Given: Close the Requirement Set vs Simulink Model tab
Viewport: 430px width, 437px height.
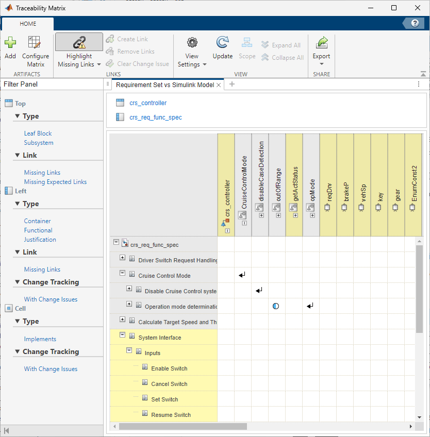Looking at the screenshot, I should click(219, 85).
